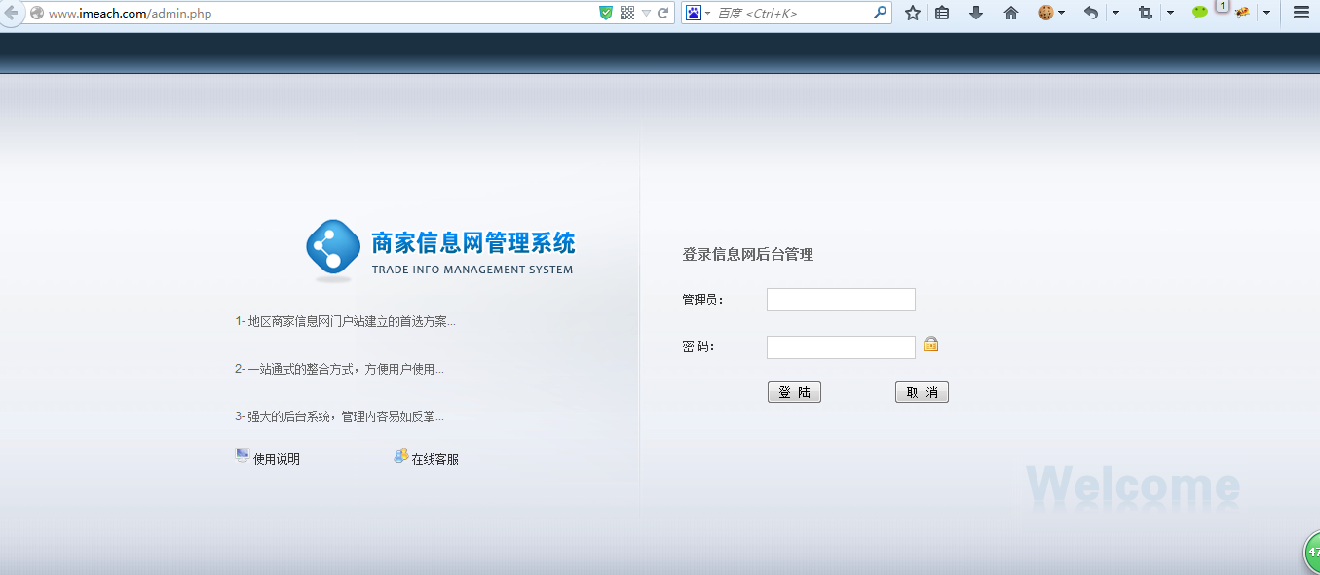Click the globe site identity icon
The width and height of the screenshot is (1320, 575).
(x=37, y=14)
